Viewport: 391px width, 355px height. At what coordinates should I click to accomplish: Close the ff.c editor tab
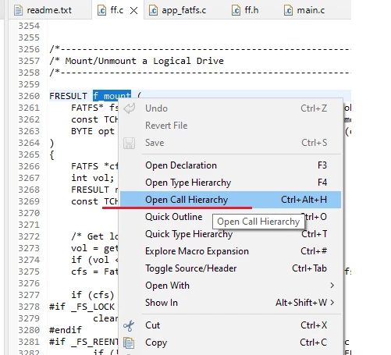pyautogui.click(x=133, y=10)
